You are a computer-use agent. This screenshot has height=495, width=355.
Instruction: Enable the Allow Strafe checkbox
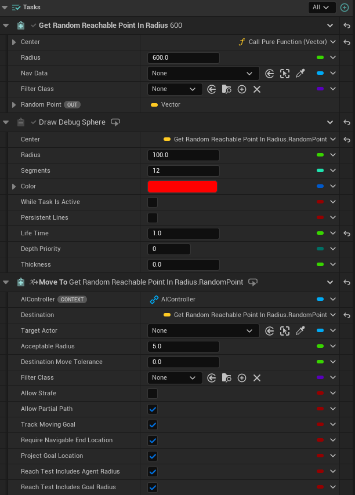[x=153, y=394]
